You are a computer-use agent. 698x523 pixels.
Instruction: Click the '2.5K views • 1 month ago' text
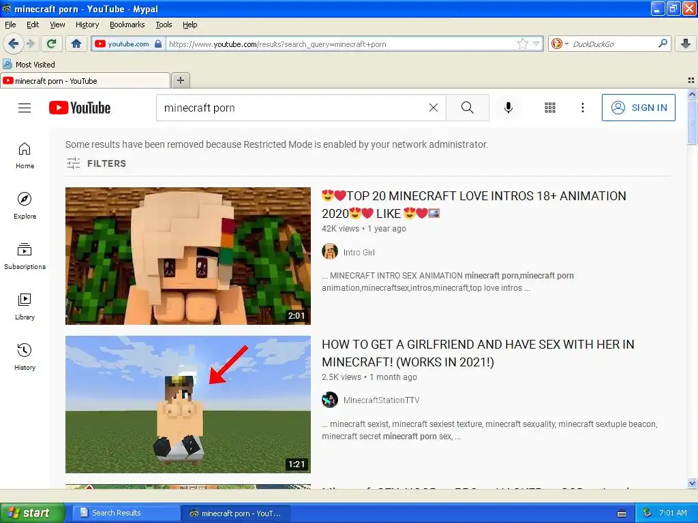coord(369,377)
